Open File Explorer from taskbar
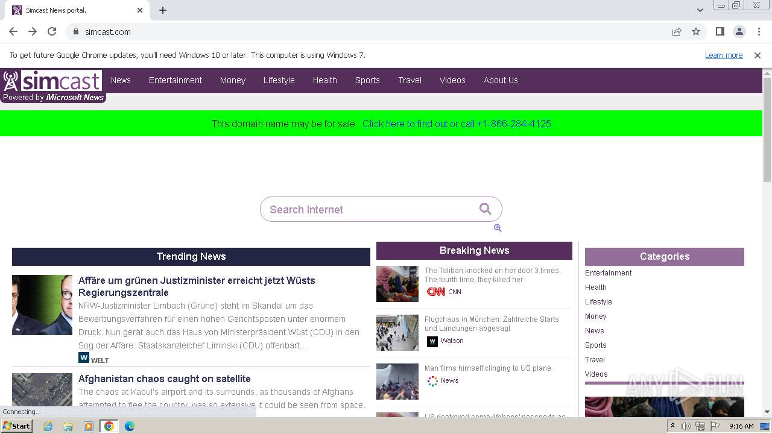The width and height of the screenshot is (772, 434). [68, 426]
